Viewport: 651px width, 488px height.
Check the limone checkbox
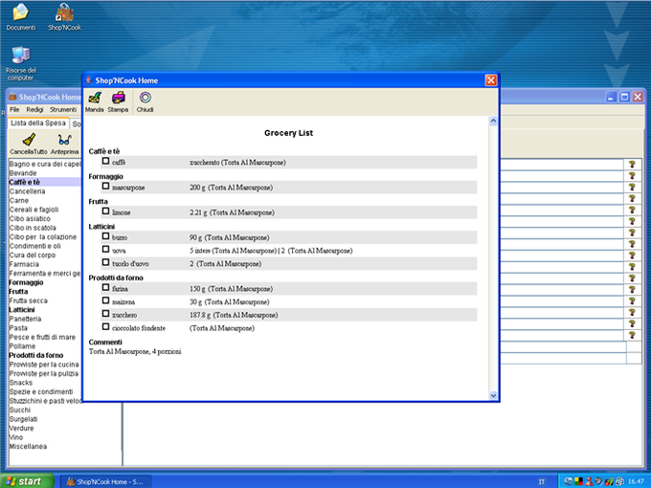click(106, 211)
